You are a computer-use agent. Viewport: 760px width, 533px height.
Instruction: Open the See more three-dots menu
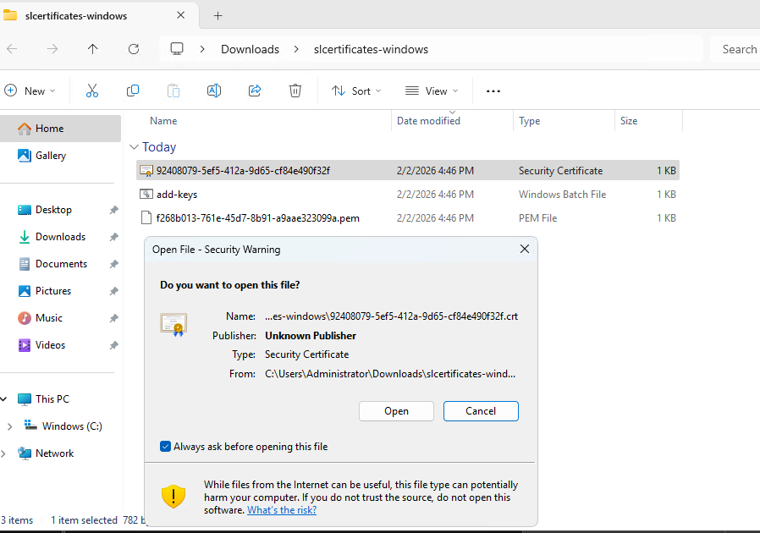coord(493,91)
